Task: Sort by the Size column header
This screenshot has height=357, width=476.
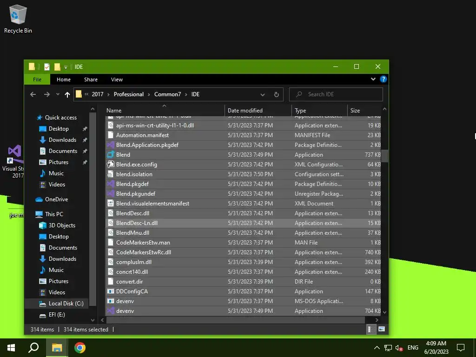Action: (364, 111)
